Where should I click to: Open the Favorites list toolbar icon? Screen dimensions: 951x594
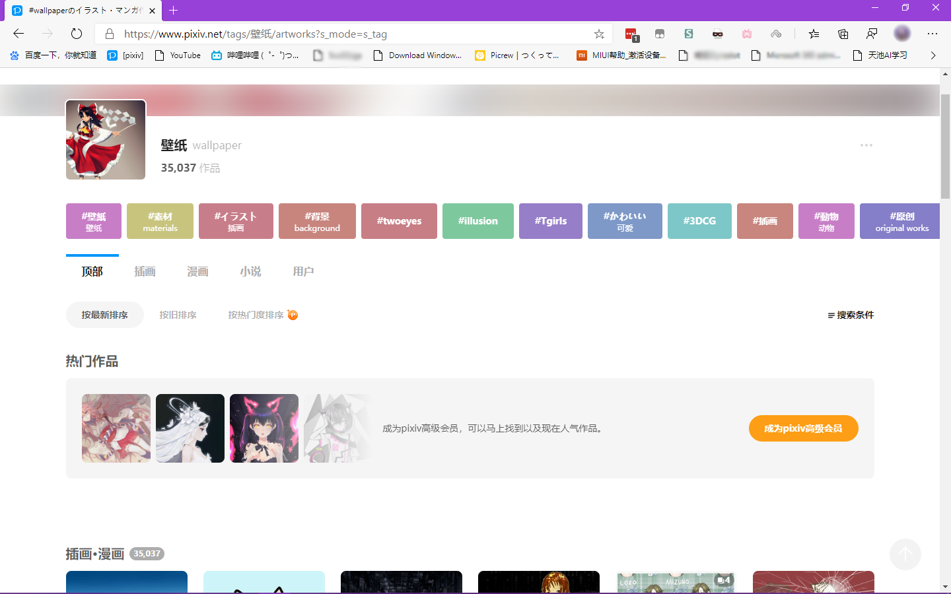pyautogui.click(x=814, y=34)
